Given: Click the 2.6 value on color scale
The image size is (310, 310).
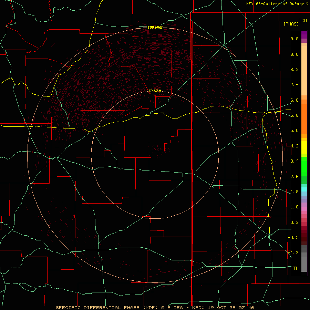Looking at the screenshot, I should click(x=294, y=177).
